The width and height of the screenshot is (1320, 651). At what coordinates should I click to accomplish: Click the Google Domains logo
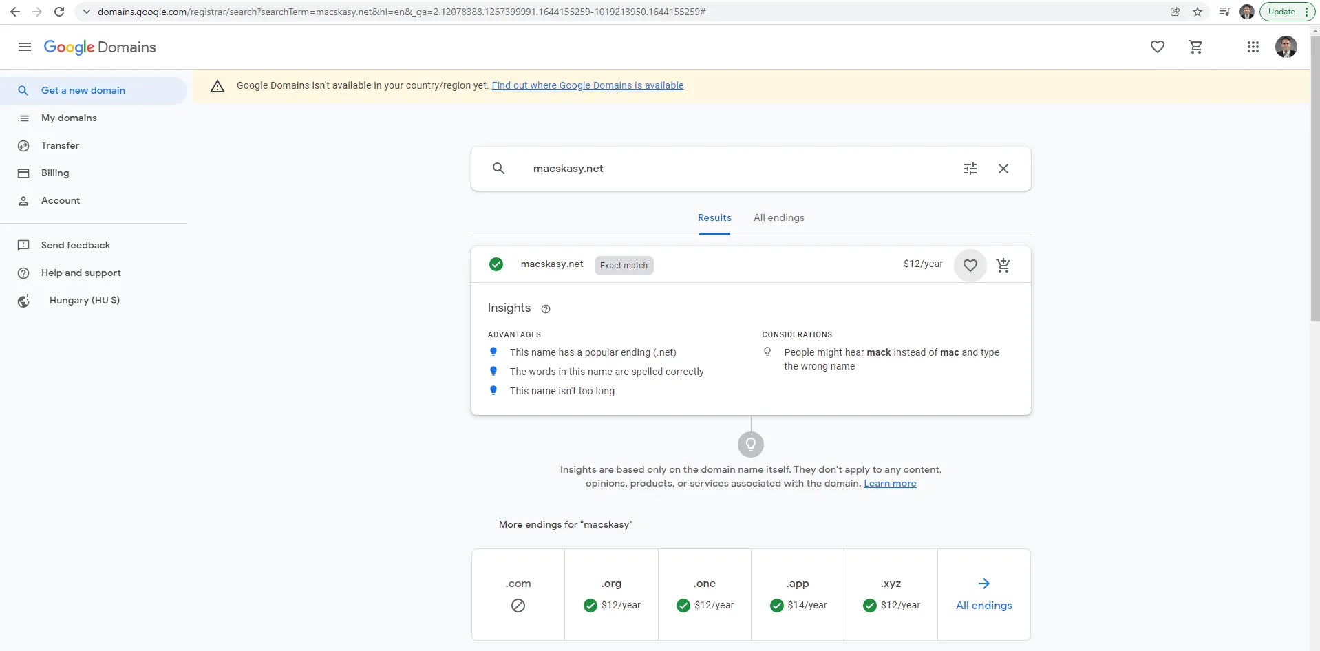[x=100, y=47]
